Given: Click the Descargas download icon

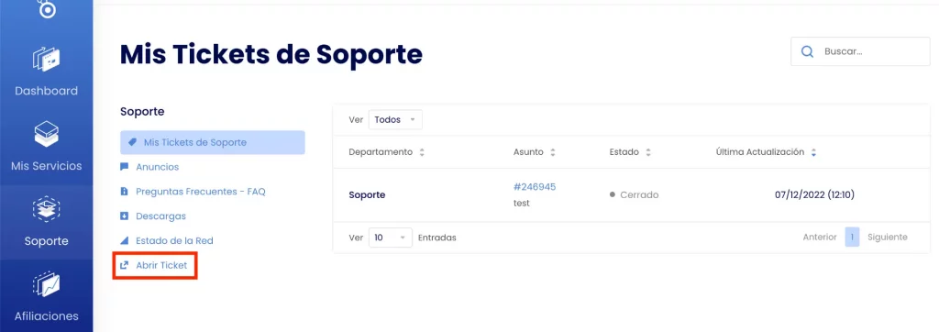Looking at the screenshot, I should 125,216.
